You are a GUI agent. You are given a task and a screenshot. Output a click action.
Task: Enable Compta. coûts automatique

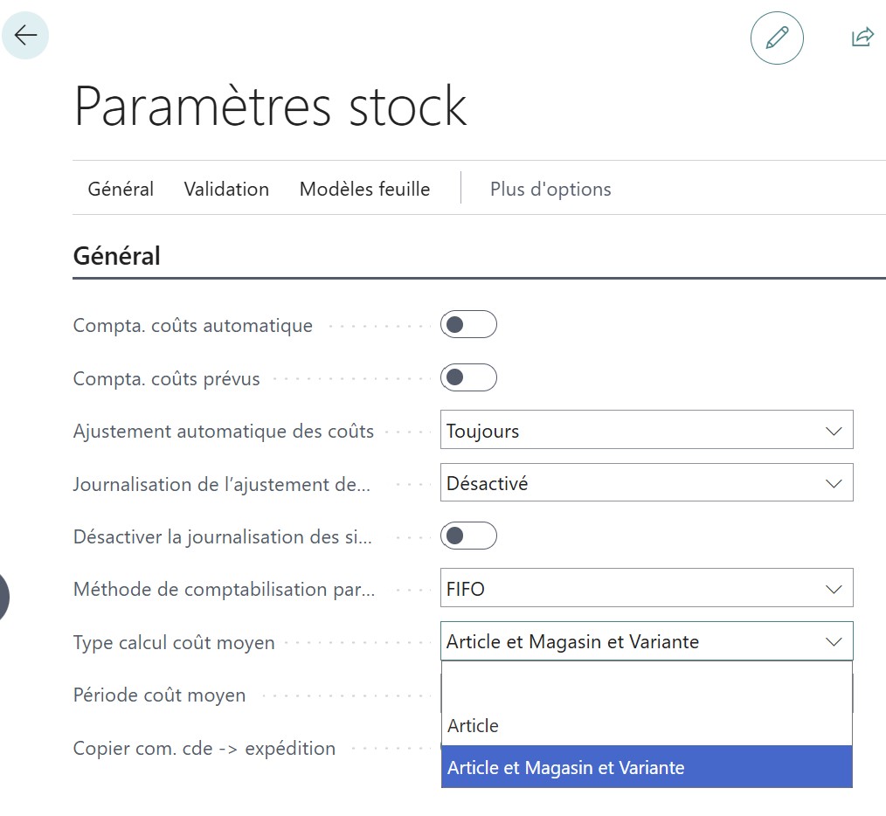(x=468, y=324)
